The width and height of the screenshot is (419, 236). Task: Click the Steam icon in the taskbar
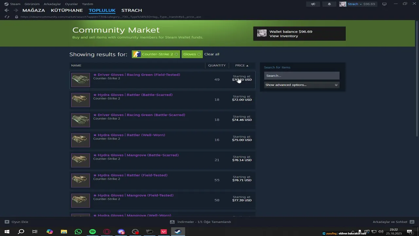click(178, 232)
